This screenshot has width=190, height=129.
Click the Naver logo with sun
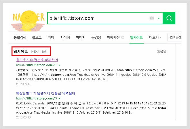point(28,21)
